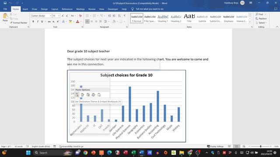Apply the Title style
The image size is (280, 157).
[189, 18]
